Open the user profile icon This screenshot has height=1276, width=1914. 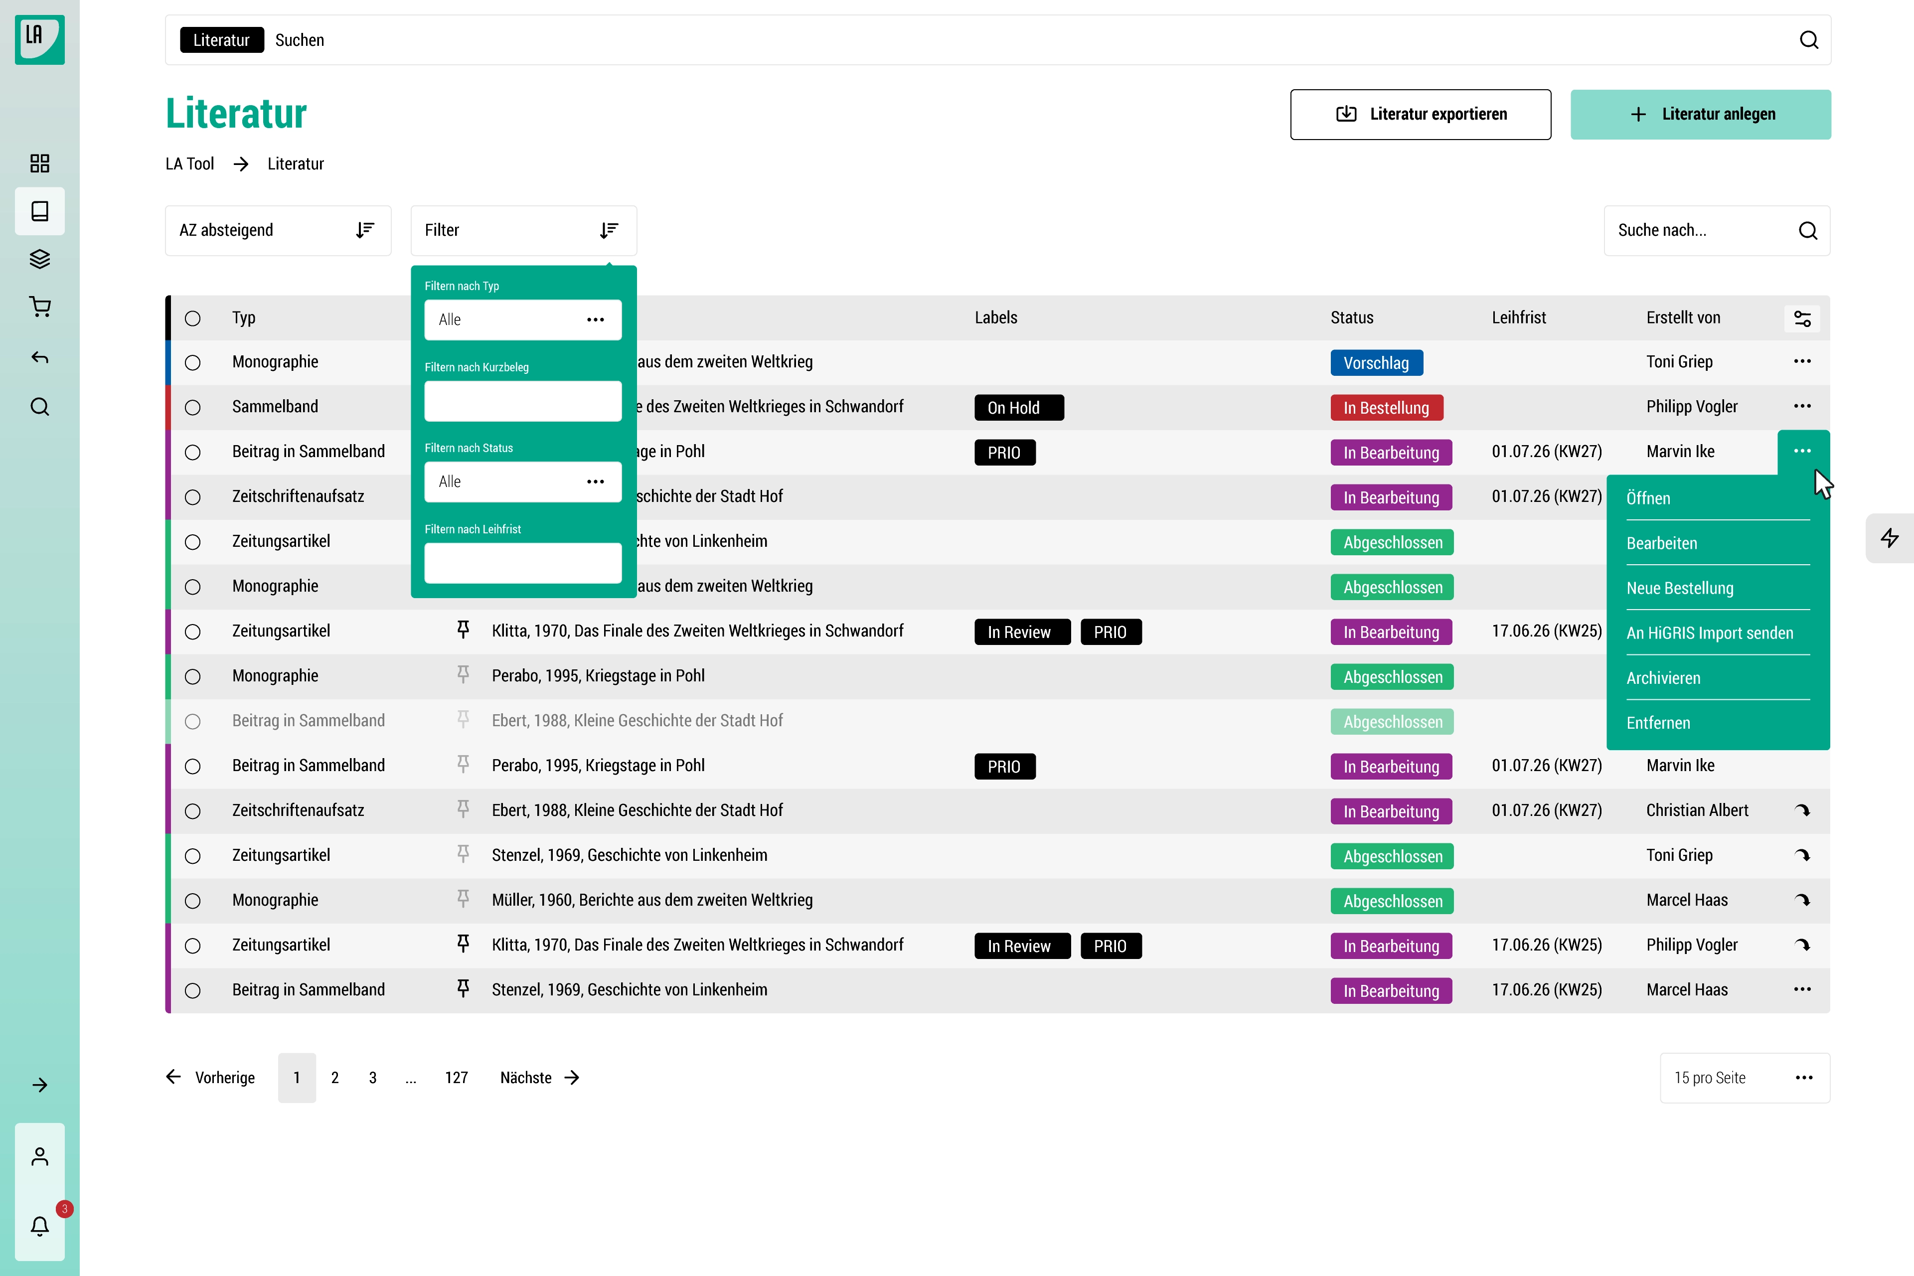pos(39,1156)
